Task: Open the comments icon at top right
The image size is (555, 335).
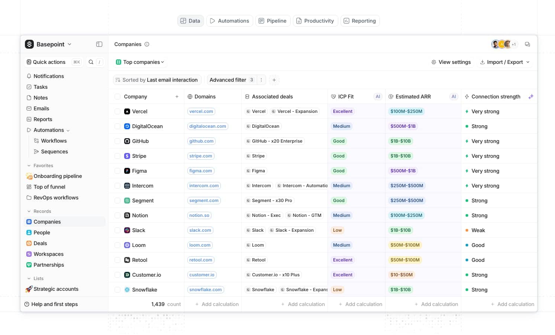Action: 527,44
